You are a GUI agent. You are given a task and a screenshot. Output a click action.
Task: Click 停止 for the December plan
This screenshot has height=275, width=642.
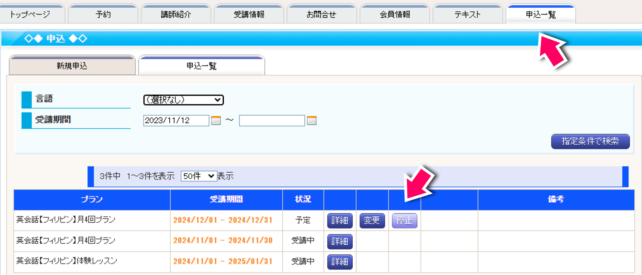coord(404,220)
